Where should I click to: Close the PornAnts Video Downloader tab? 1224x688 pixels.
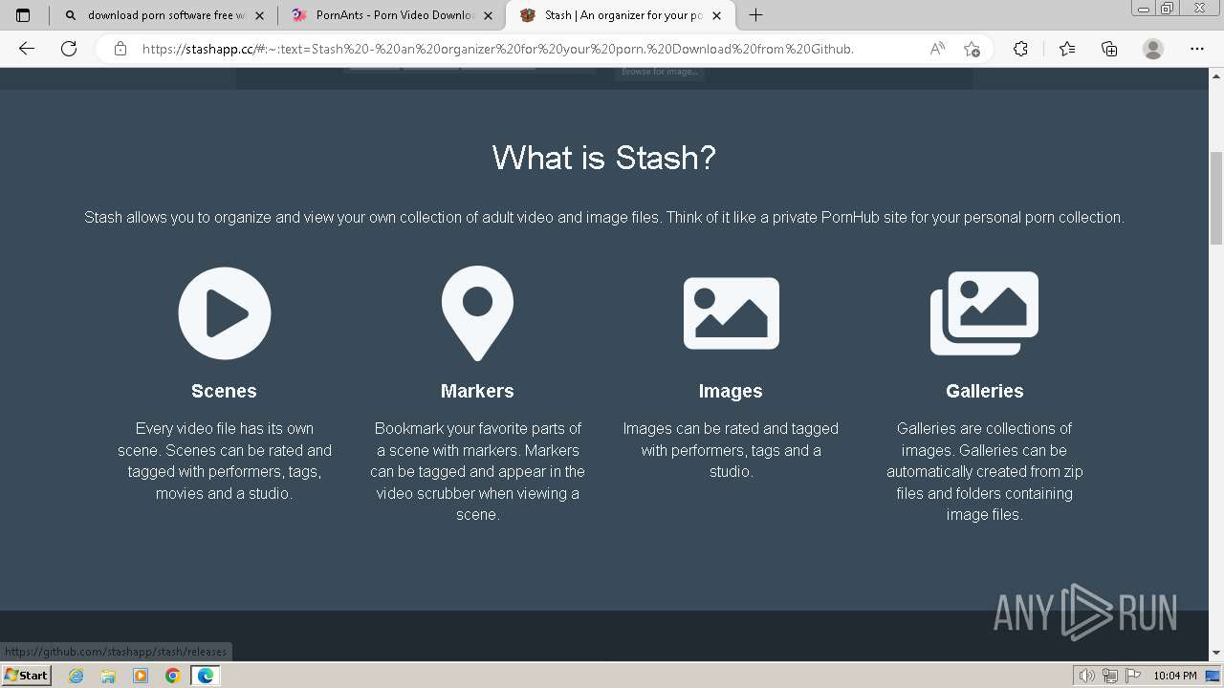pos(489,15)
